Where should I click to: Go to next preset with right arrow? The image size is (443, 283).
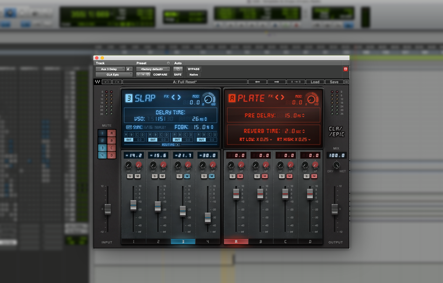click(x=277, y=82)
